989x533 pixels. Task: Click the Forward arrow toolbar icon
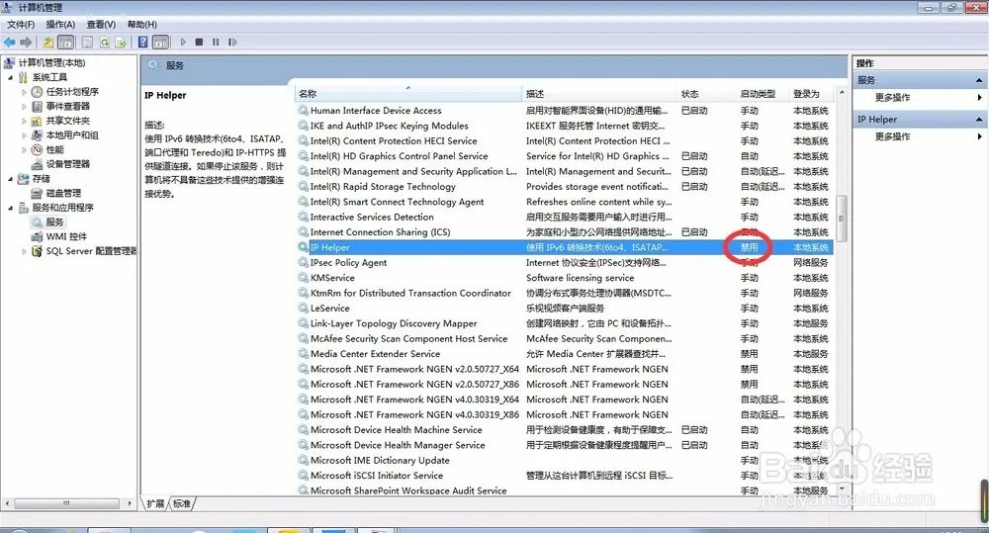pos(26,43)
